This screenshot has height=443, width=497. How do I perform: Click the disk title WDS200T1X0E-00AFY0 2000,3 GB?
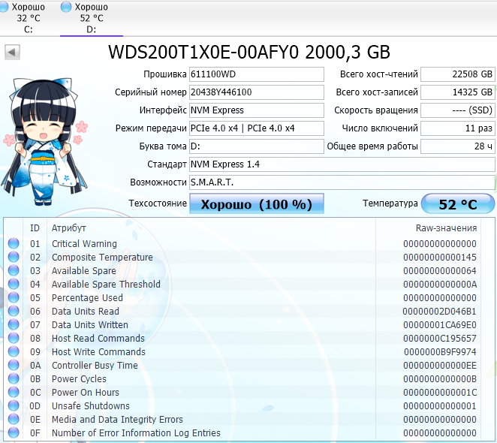pyautogui.click(x=249, y=52)
